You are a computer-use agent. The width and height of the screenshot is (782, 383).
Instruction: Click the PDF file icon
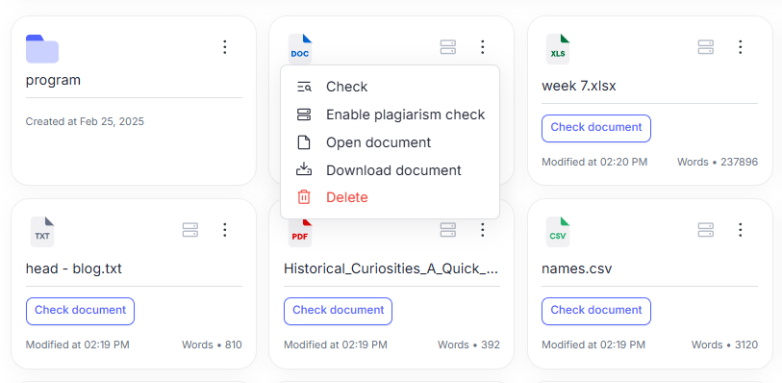click(x=300, y=234)
